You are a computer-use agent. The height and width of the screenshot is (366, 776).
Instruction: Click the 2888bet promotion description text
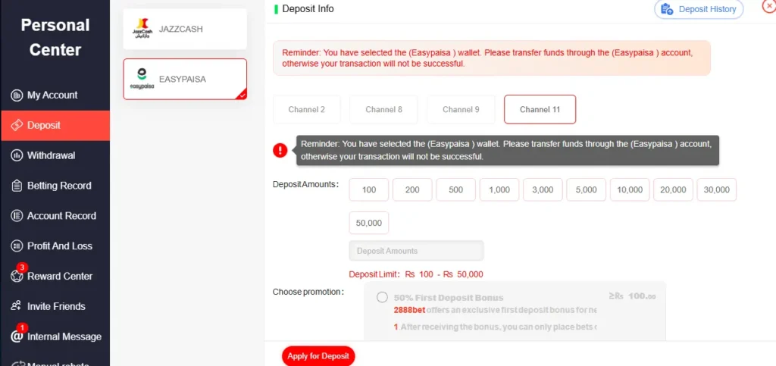coord(496,311)
